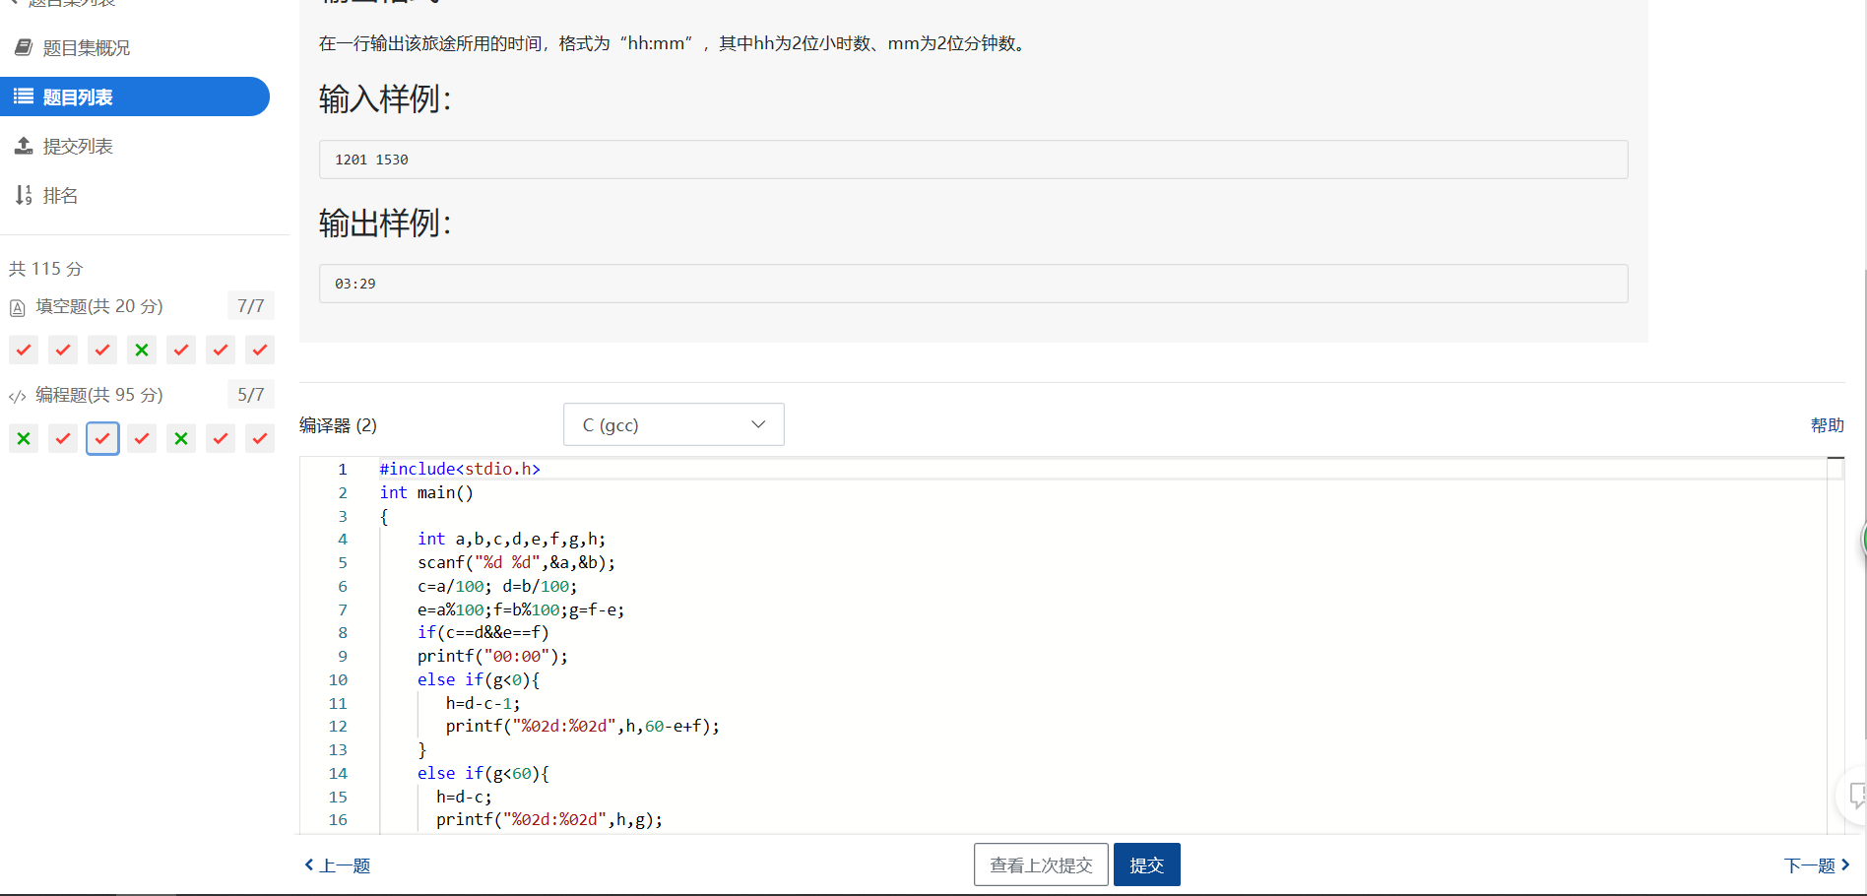
Task: Open 题目集概况 overview in sidebar
Action: click(x=87, y=48)
